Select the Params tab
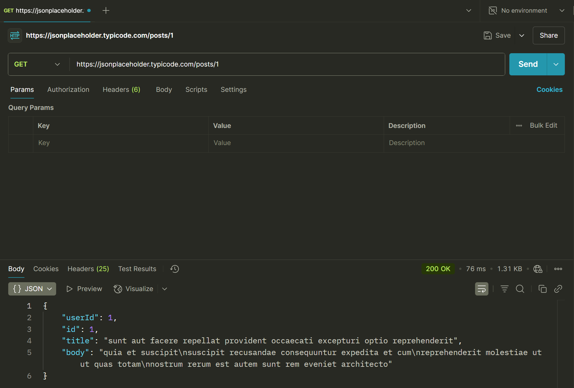The image size is (574, 388). [x=22, y=90]
